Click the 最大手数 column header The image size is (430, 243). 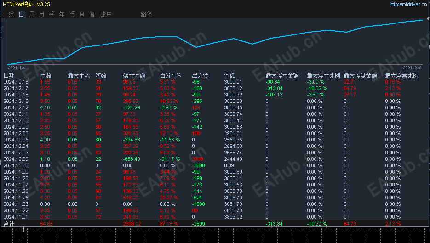(x=79, y=75)
